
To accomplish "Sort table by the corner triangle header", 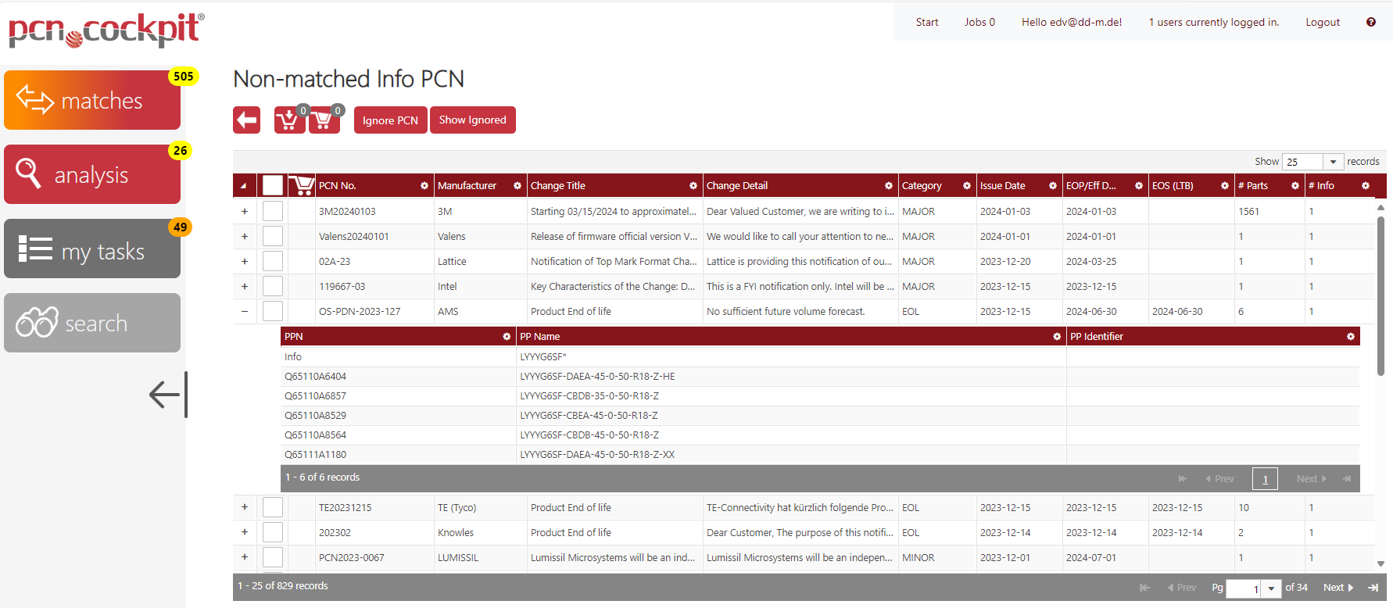I will tap(243, 185).
